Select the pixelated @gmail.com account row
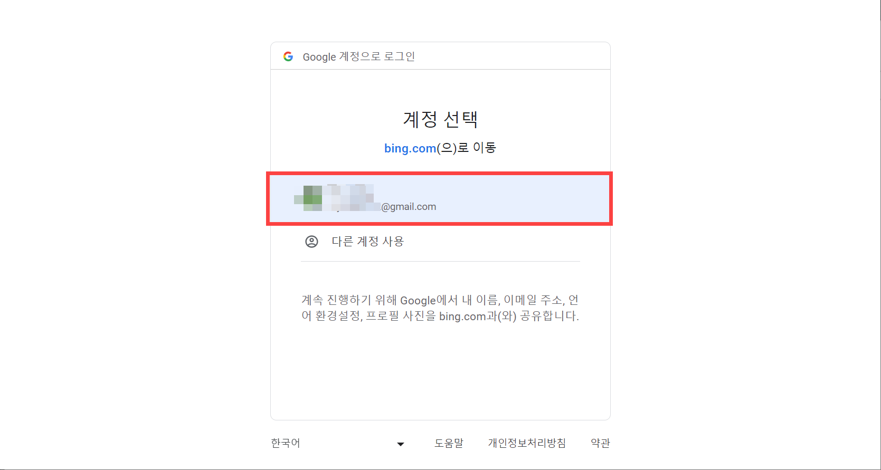 point(440,198)
